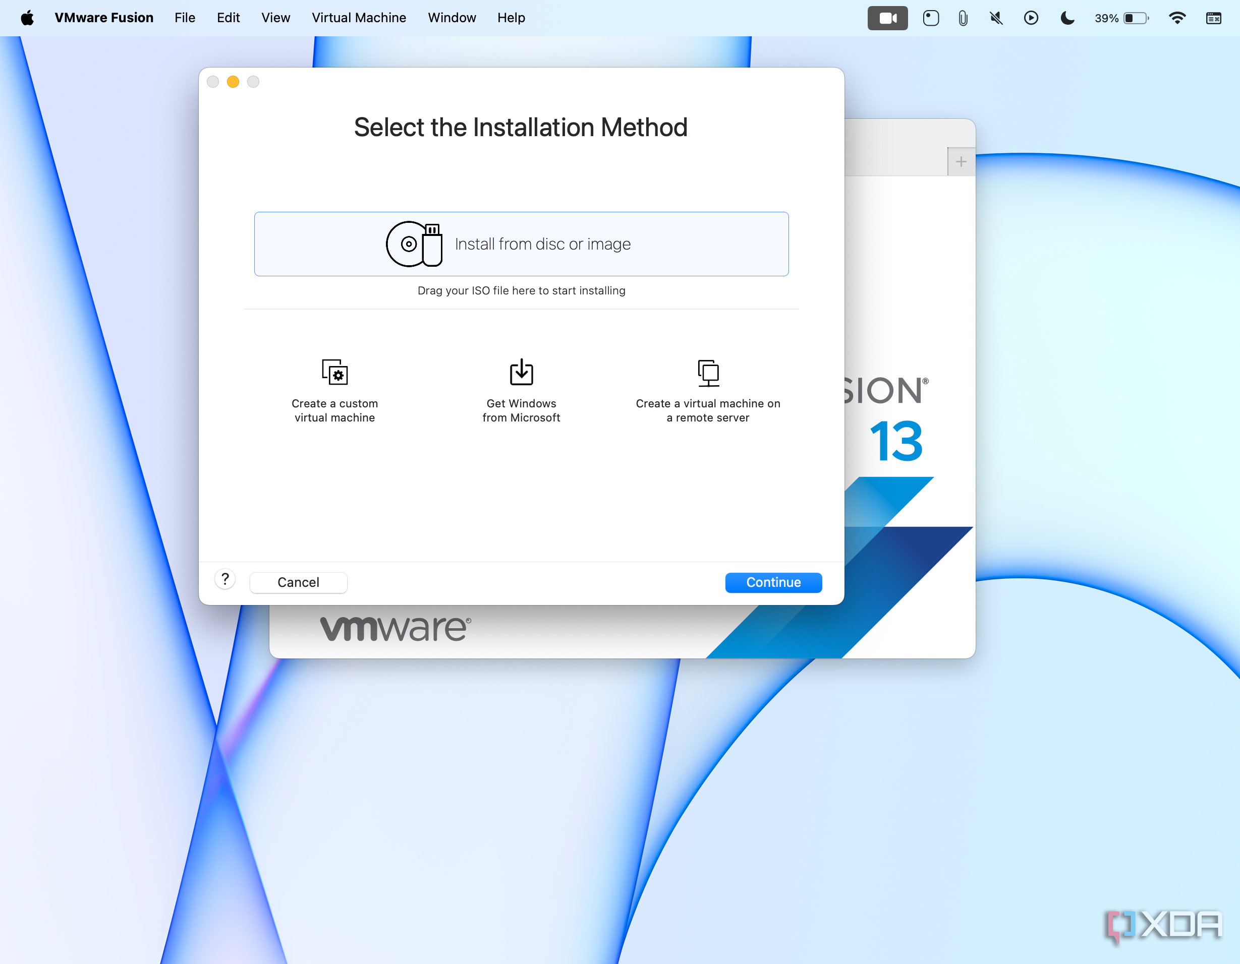Screen dimensions: 1240x964
Task: Click the disc and USB install icon
Action: pyautogui.click(x=414, y=244)
